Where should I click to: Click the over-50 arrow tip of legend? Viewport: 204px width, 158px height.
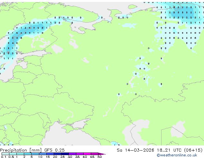(102, 154)
